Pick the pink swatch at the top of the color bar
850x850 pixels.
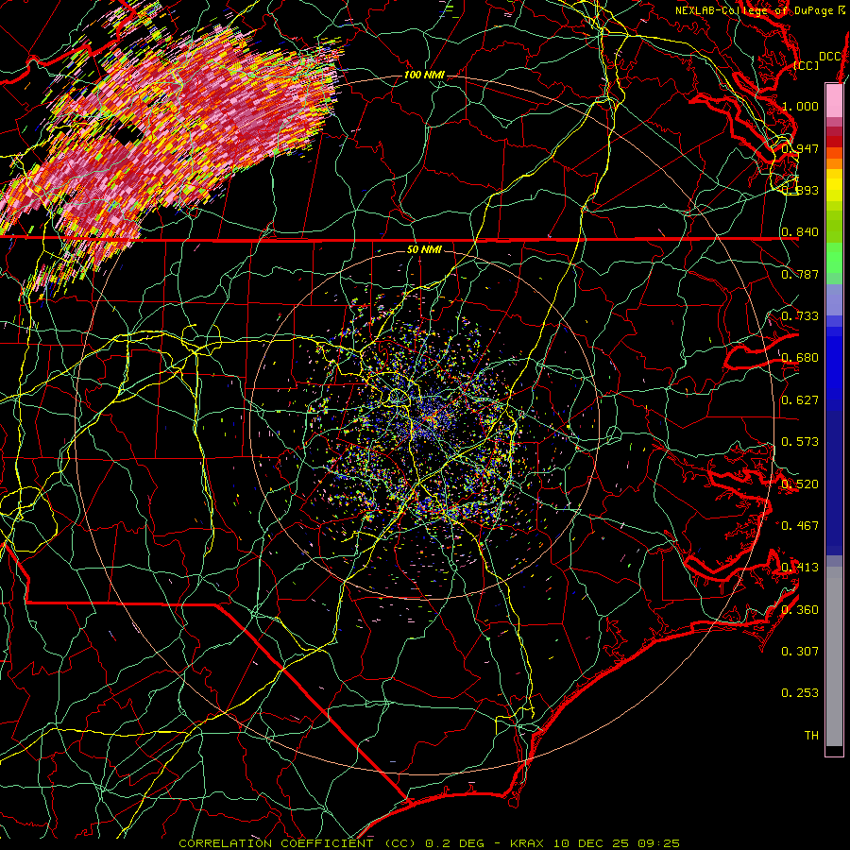[x=834, y=100]
